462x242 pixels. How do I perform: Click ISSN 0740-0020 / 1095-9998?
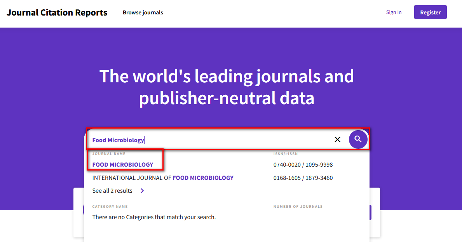click(303, 165)
